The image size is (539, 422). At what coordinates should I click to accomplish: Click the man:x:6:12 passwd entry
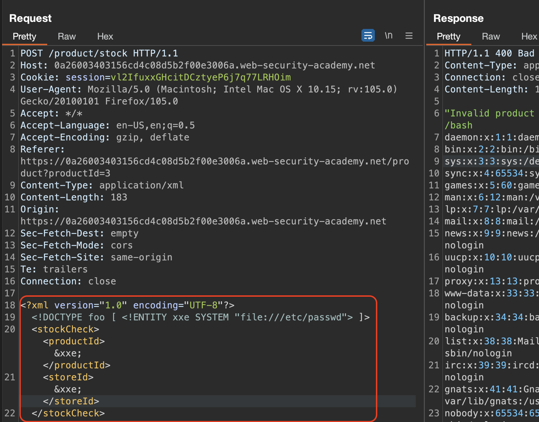point(492,198)
